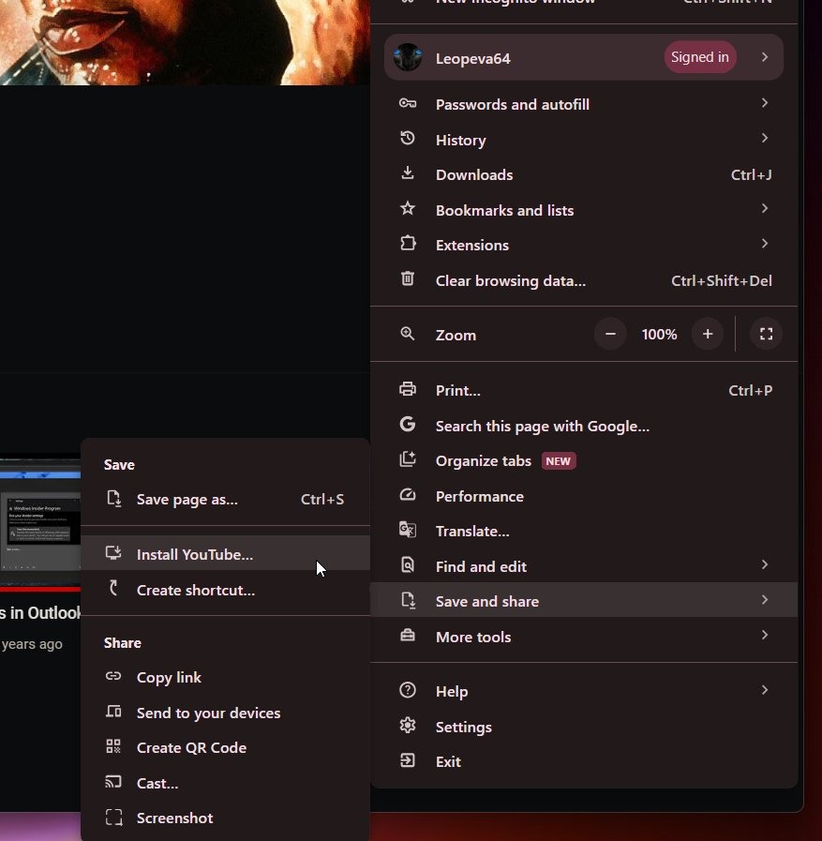Click the Create QR Code icon
Image resolution: width=822 pixels, height=841 pixels.
click(113, 746)
